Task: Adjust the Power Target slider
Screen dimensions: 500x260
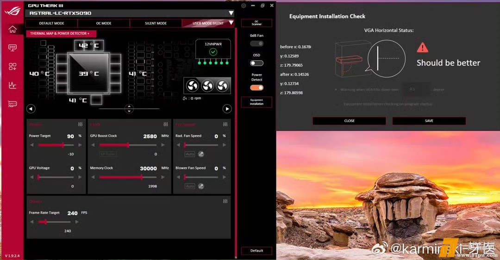Action: pyautogui.click(x=56, y=145)
